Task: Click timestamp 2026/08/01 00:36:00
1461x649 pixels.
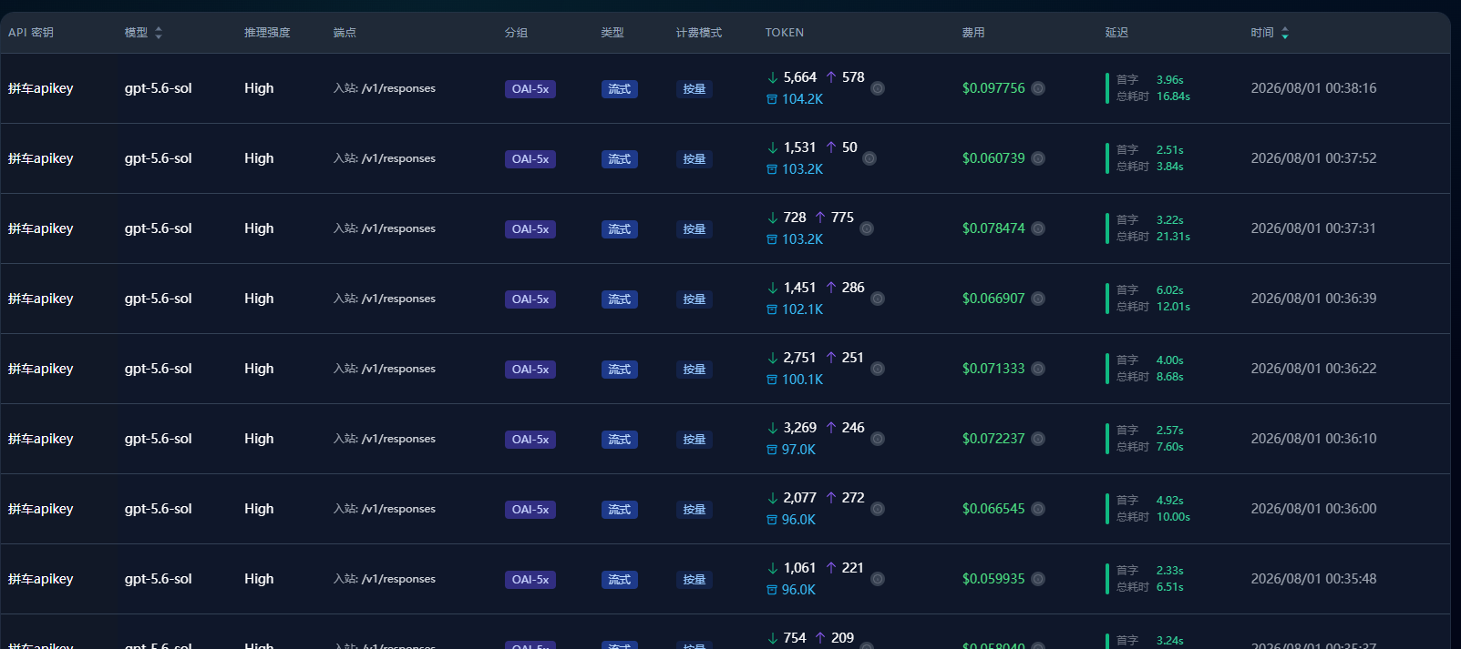Action: coord(1313,509)
